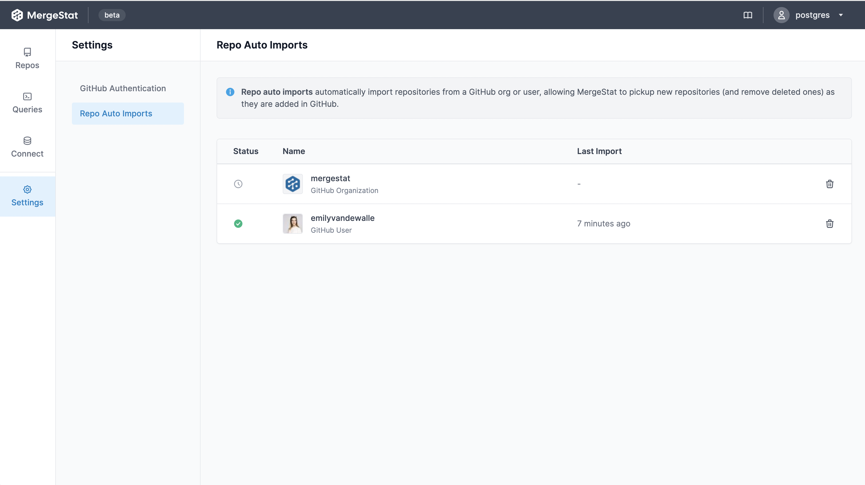Open the Repos section in the sidebar
This screenshot has width=865, height=485.
point(27,58)
